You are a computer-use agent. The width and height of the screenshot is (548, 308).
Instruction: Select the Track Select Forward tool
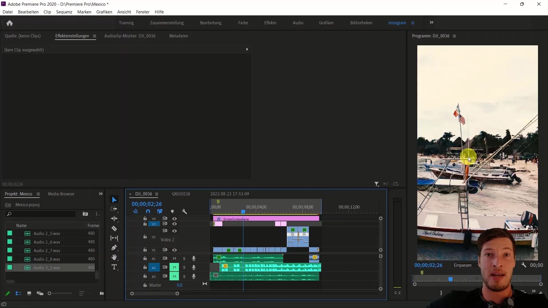[114, 209]
